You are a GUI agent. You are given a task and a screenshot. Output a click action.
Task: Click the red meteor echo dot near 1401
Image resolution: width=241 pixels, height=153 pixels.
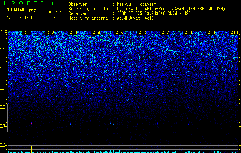[x=32, y=123]
